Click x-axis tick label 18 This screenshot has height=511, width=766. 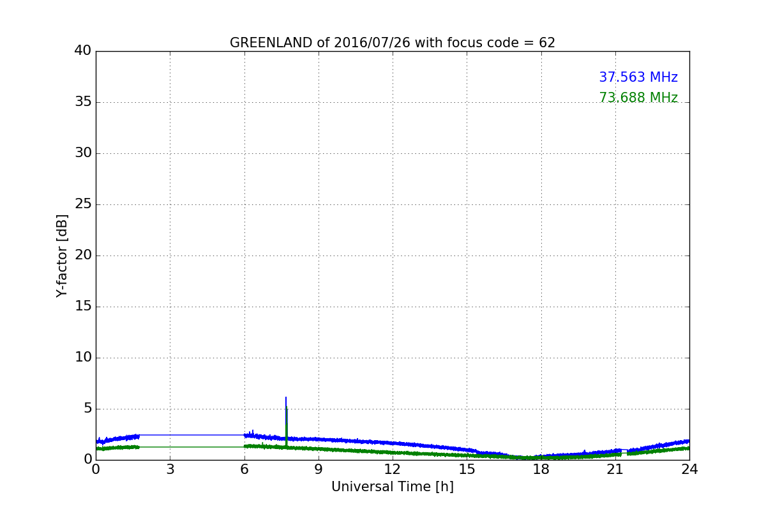[x=541, y=469]
